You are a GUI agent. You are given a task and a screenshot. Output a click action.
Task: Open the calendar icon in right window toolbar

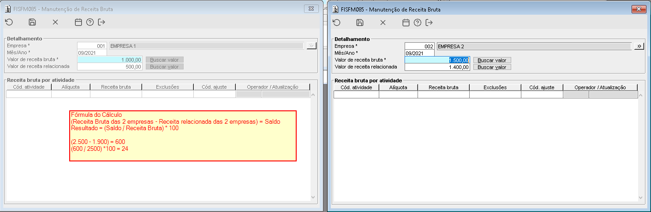(406, 23)
